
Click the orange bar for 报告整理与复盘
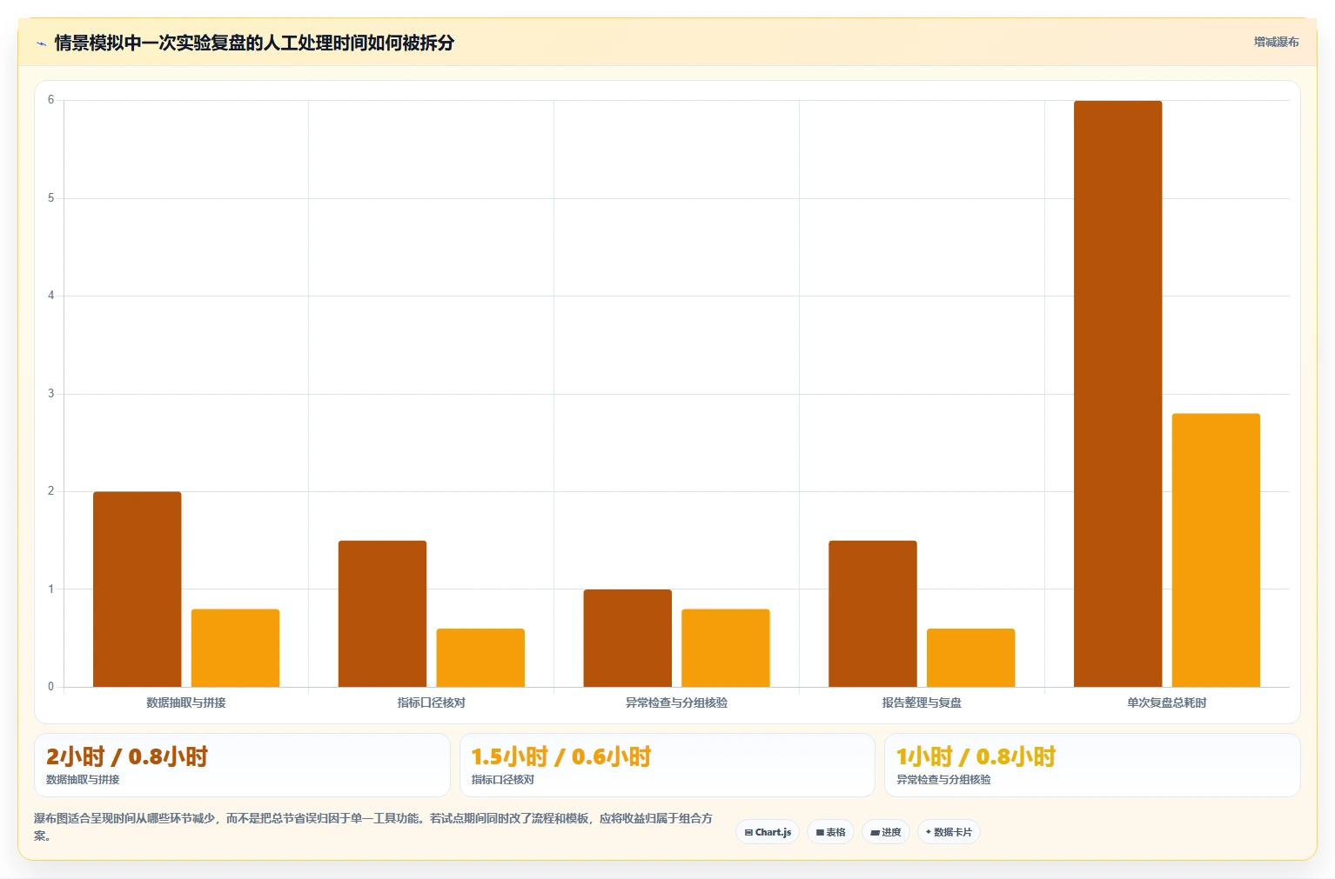[x=970, y=657]
